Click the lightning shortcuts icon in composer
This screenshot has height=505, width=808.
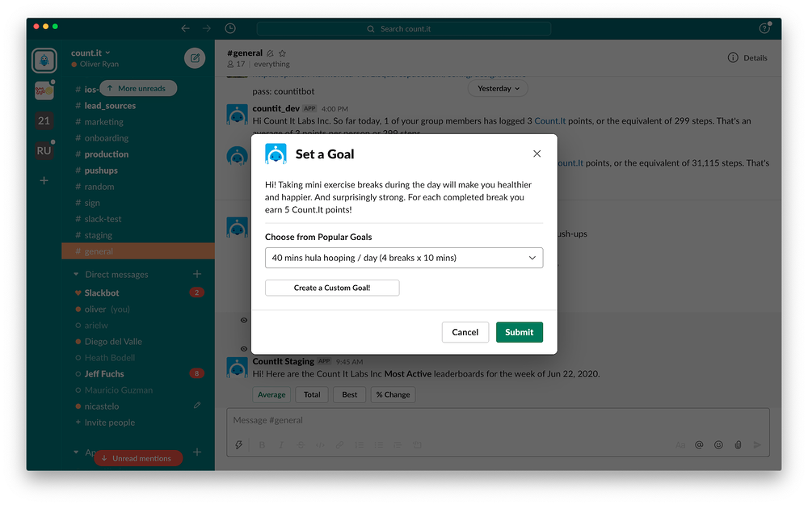click(238, 444)
